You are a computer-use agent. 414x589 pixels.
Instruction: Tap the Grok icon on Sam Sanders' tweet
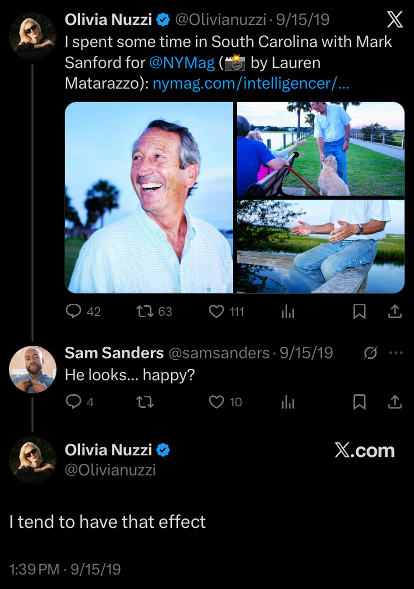[370, 353]
